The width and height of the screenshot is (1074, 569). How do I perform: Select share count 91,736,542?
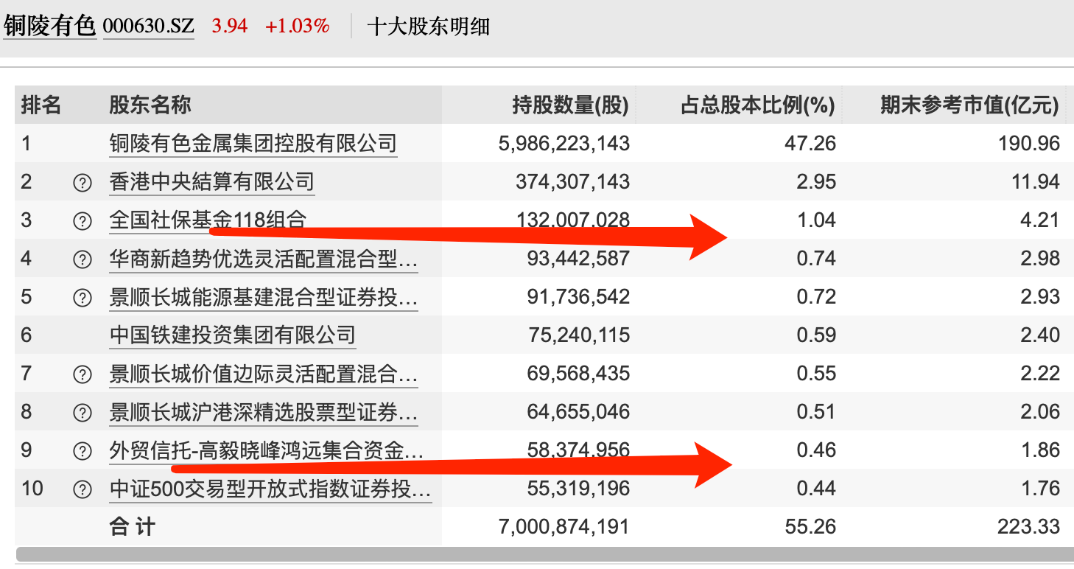tap(579, 296)
